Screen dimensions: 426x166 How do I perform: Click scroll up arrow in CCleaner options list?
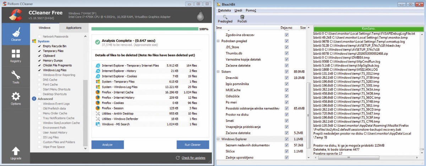point(85,36)
